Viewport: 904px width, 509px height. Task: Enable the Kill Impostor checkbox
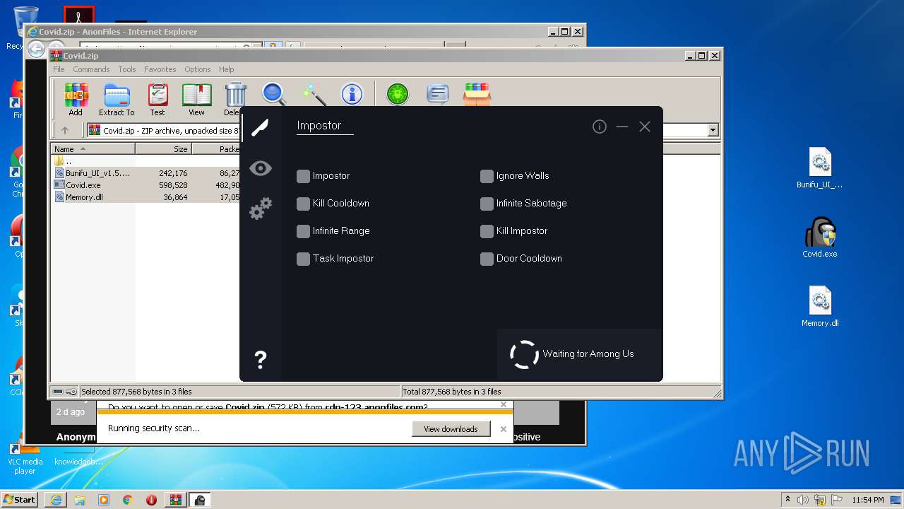(x=487, y=231)
